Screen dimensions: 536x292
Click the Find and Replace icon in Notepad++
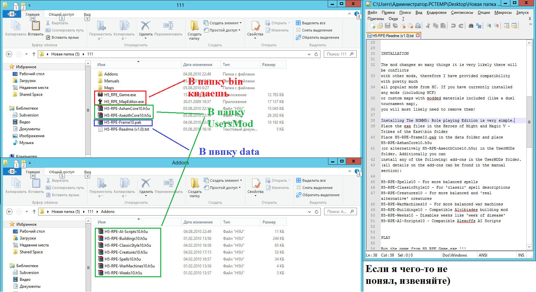point(479,26)
